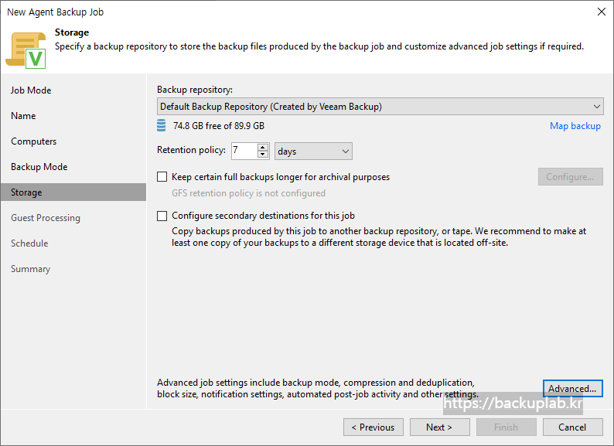The width and height of the screenshot is (614, 446).
Task: Open the retention days unit dropdown
Action: (313, 152)
